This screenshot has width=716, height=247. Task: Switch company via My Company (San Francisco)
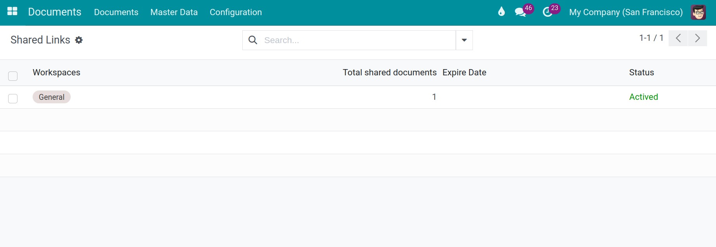626,12
